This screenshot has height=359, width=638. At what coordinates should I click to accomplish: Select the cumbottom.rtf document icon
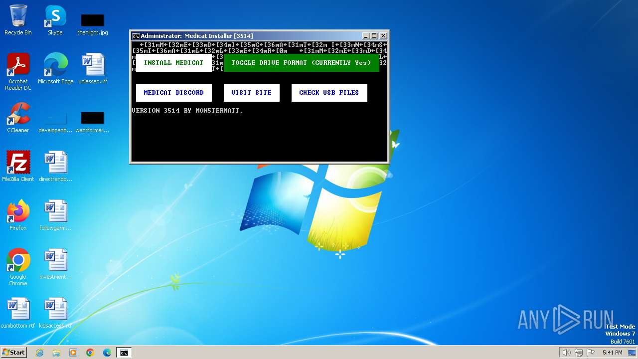18,313
